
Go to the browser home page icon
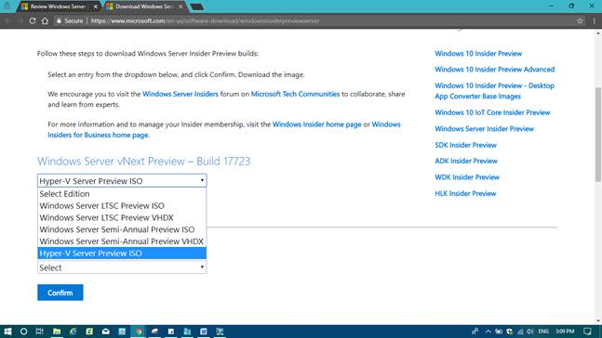(45, 21)
